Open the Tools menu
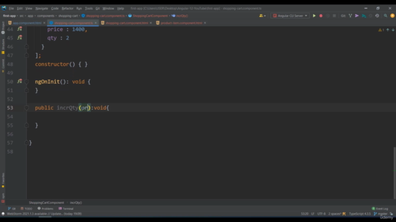 (x=88, y=8)
